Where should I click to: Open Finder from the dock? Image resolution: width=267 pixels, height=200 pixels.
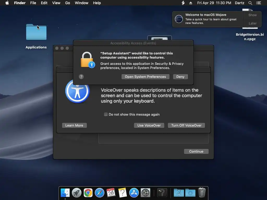65,193
